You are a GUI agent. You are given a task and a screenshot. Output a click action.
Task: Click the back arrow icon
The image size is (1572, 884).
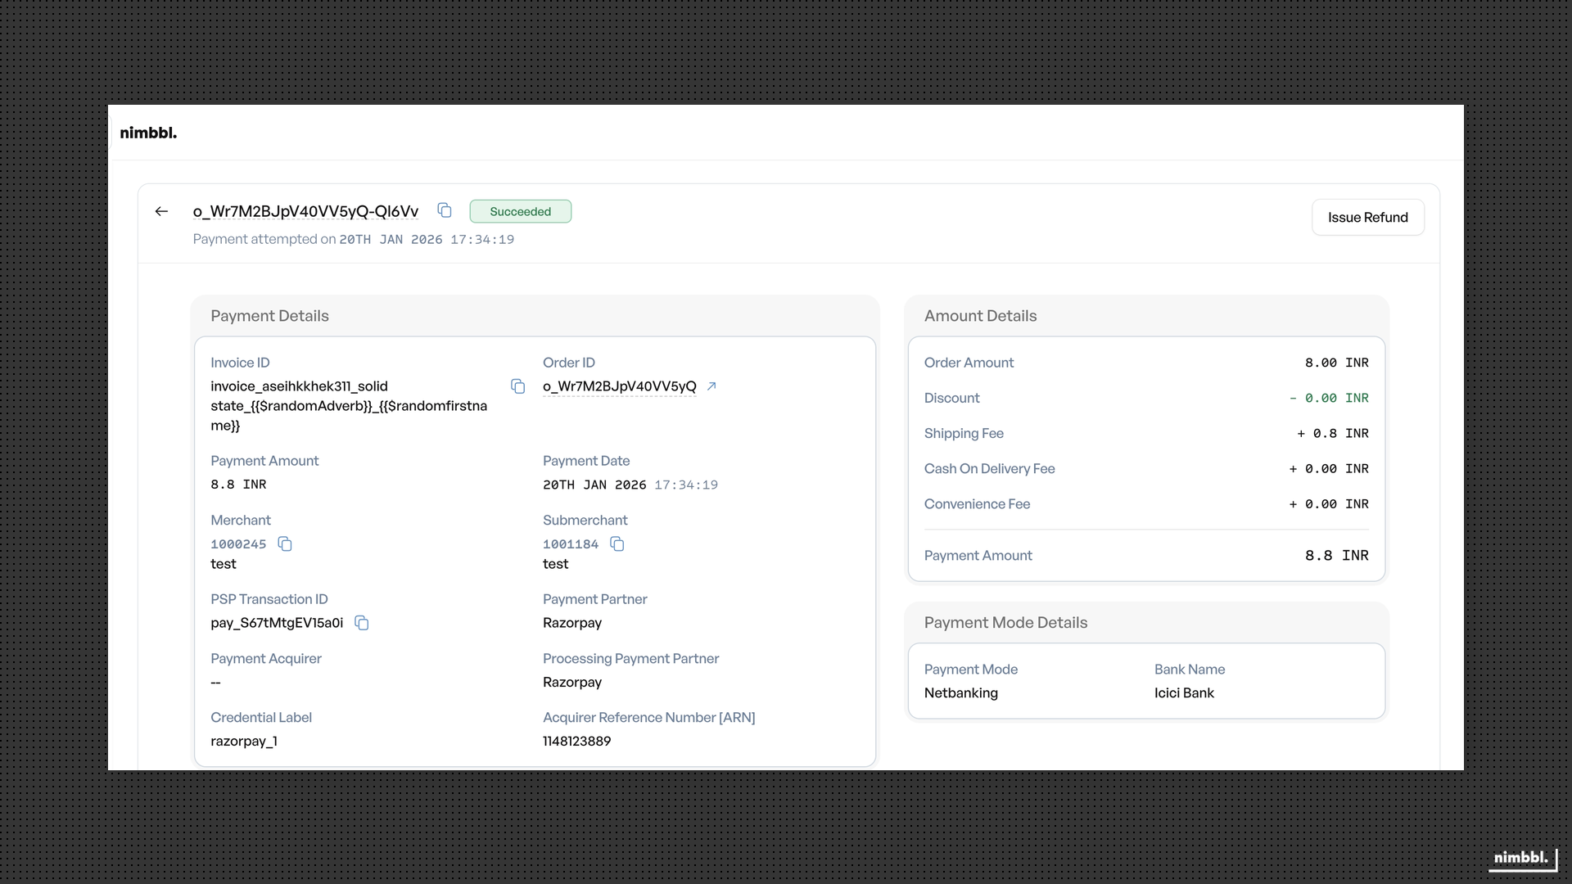point(161,211)
